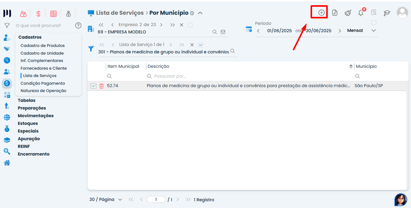Click the search icon next to EMPRESA MODELO

(215, 32)
